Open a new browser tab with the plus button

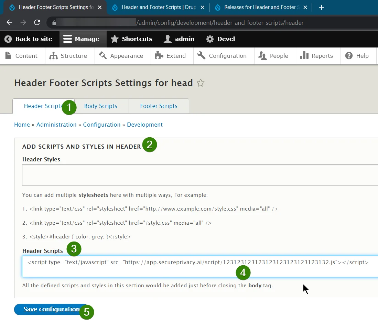pyautogui.click(x=321, y=7)
